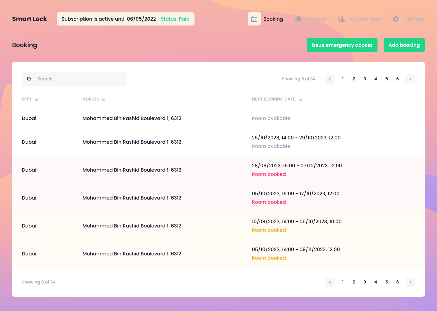The image size is (437, 311).
Task: Select page 1 in top pagination
Action: point(343,79)
